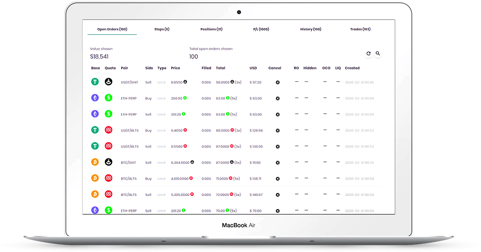Viewport: 481px width, 252px height.
Task: Open the search magnifier icon
Action: (378, 53)
